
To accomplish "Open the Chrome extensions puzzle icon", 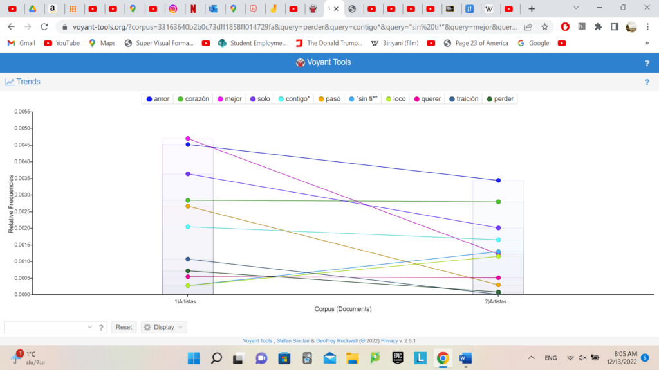I will 598,27.
